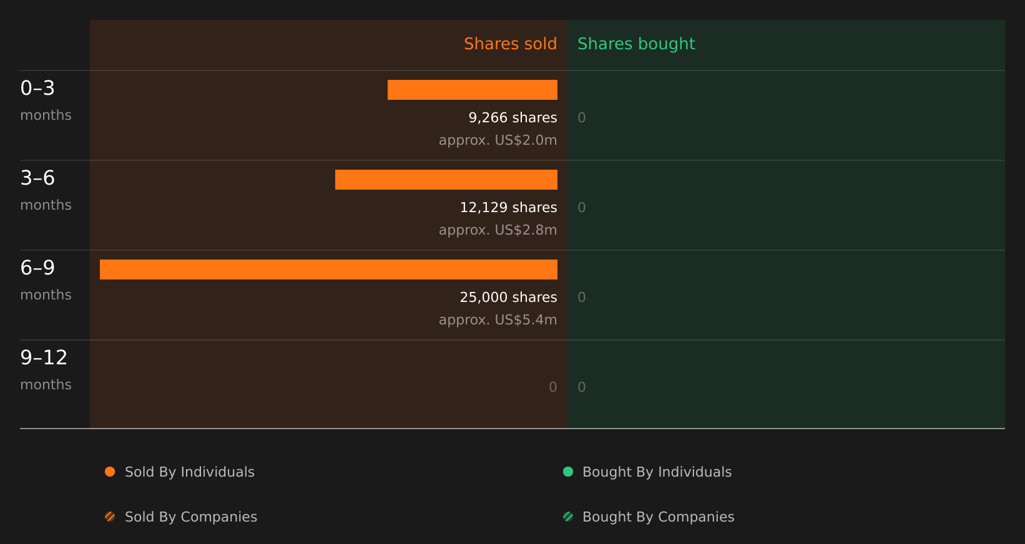Click the 9–12 months row label
The image size is (1025, 544).
click(46, 370)
